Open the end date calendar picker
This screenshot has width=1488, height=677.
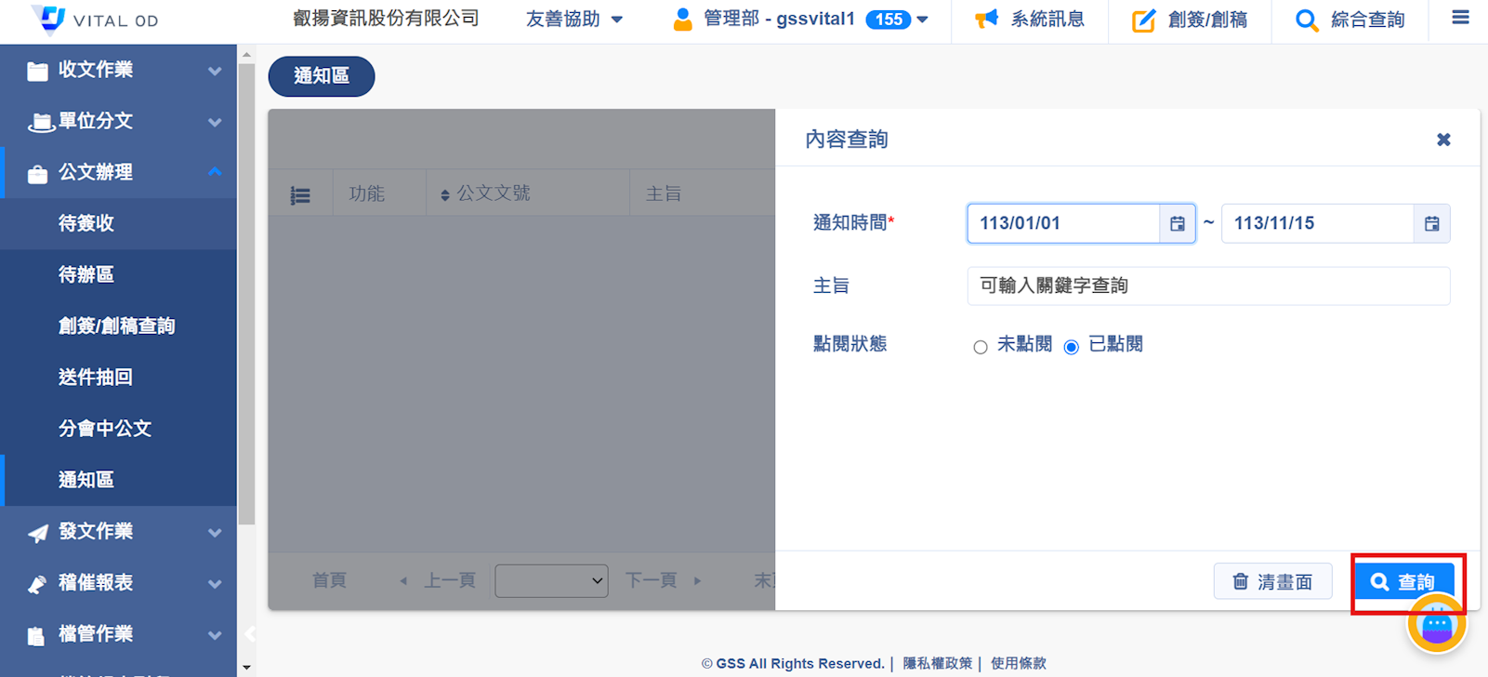click(x=1431, y=223)
